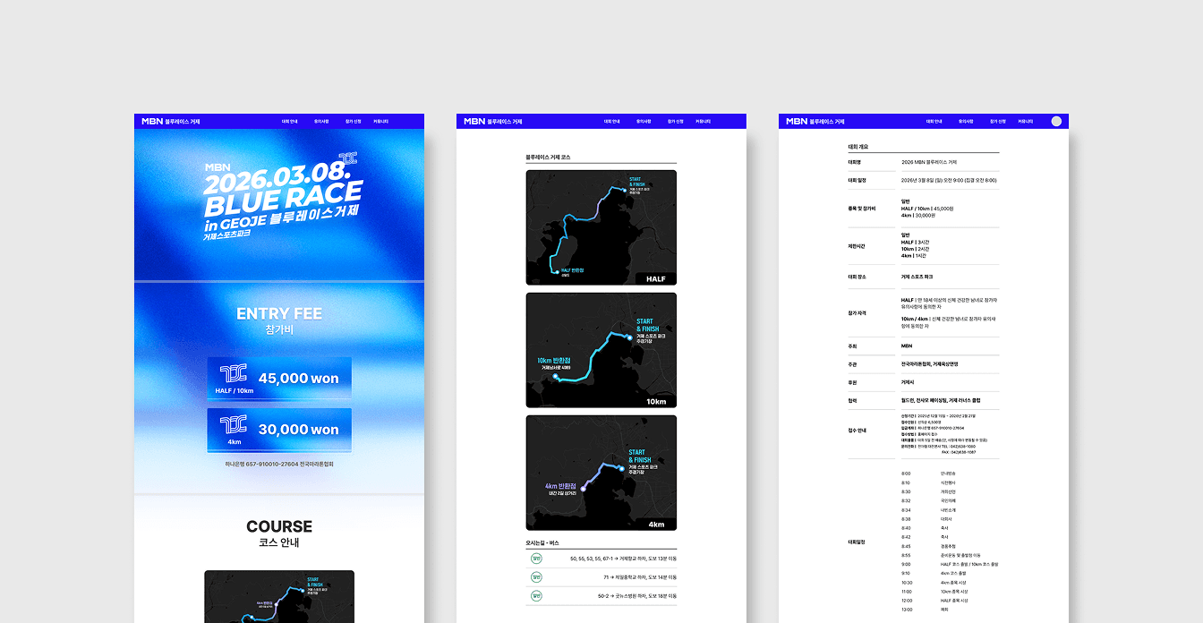Open 유의사항 menu on the right page
Viewport: 1203px width, 623px height.
pos(966,121)
